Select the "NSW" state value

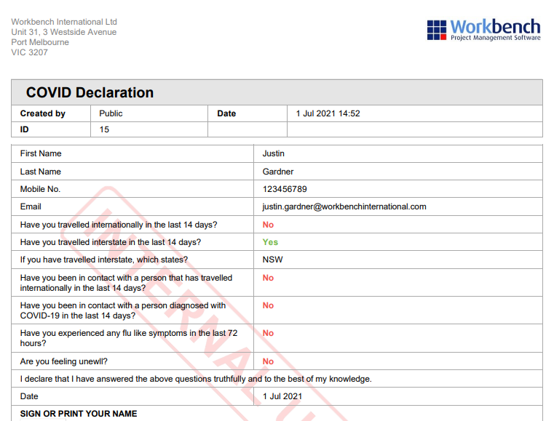[272, 260]
